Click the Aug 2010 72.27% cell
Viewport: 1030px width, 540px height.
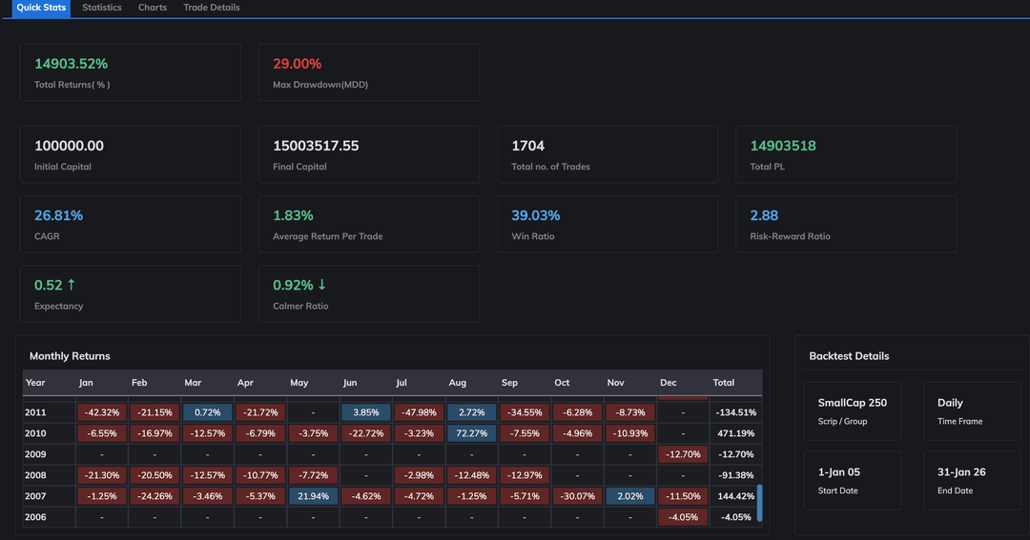471,433
